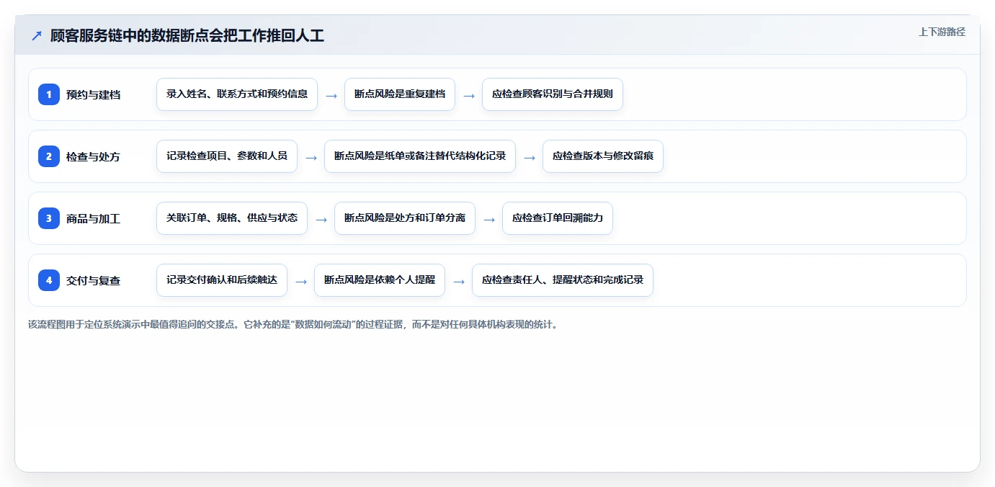Image resolution: width=995 pixels, height=487 pixels.
Task: Click step number 4 badge
Action: coord(49,280)
